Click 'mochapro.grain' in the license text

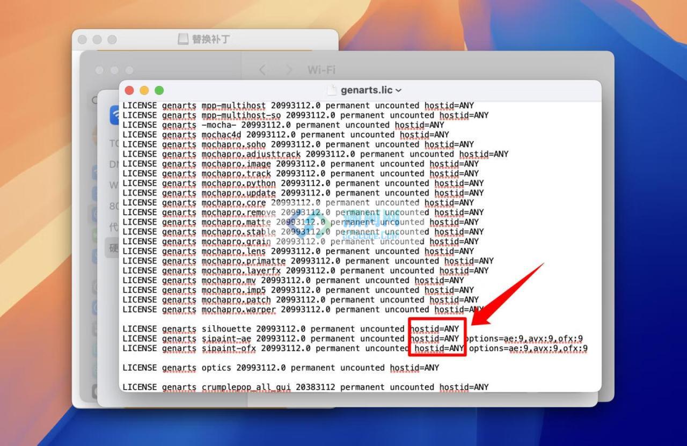point(236,242)
